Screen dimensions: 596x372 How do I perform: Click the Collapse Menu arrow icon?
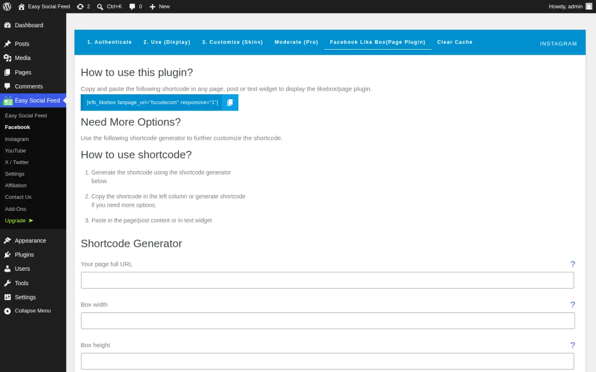coord(7,311)
